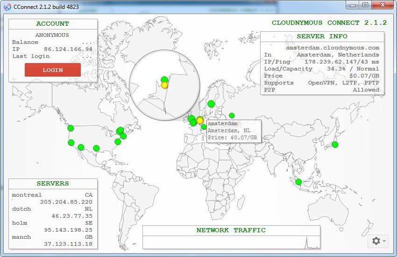The height and width of the screenshot is (257, 397).
Task: Click the SERVER INFO panel header
Action: [x=322, y=36]
